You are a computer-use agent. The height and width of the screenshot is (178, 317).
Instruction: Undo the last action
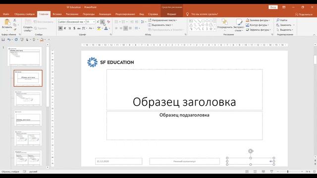pos(9,40)
